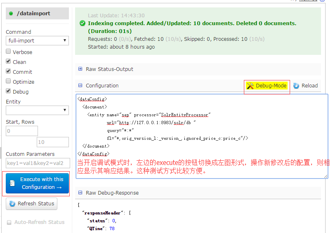Click the document icon on Execute button
The width and height of the screenshot is (333, 233).
(12, 183)
